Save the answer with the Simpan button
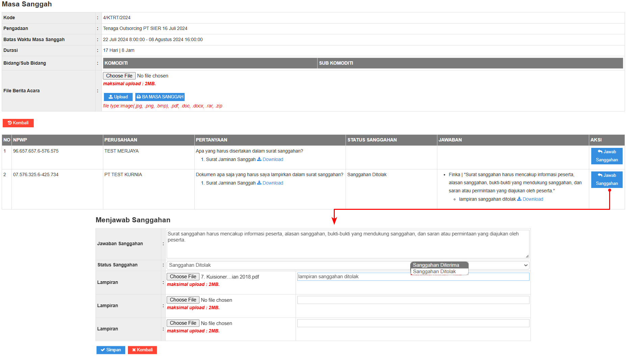626x356 pixels. pyautogui.click(x=111, y=350)
